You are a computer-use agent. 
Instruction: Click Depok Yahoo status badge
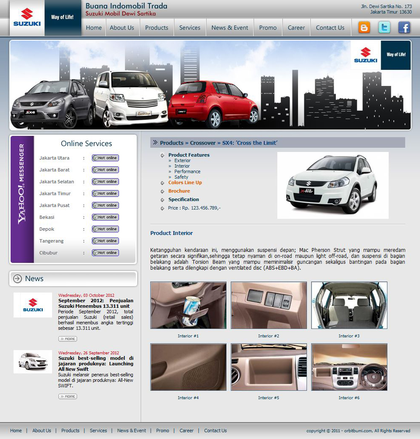point(105,229)
